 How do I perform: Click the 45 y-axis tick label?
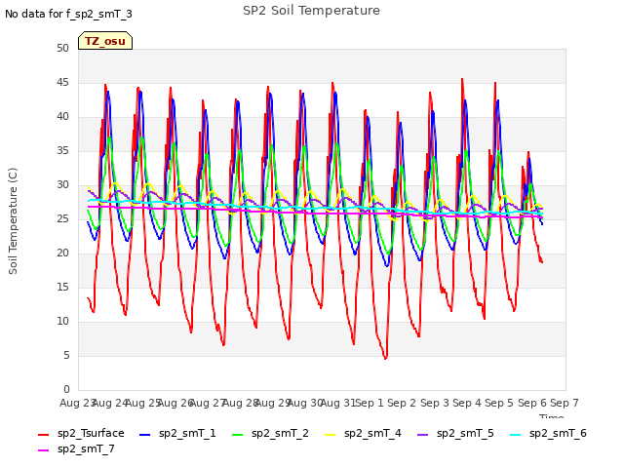pyautogui.click(x=62, y=83)
